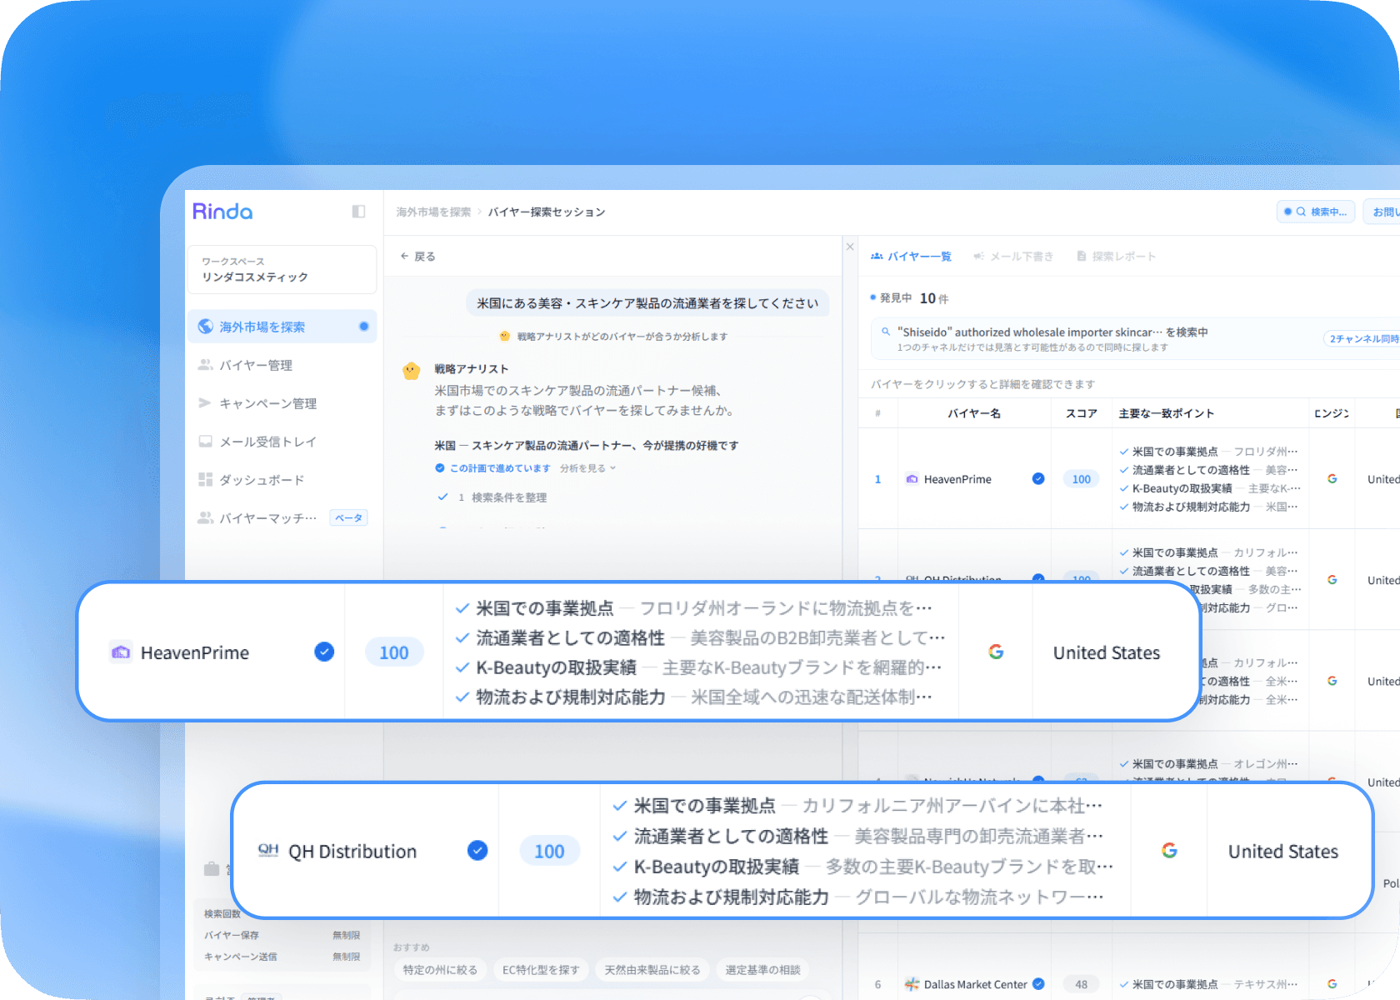Click the バイヤー探索セッション breadcrumb text

(x=547, y=212)
